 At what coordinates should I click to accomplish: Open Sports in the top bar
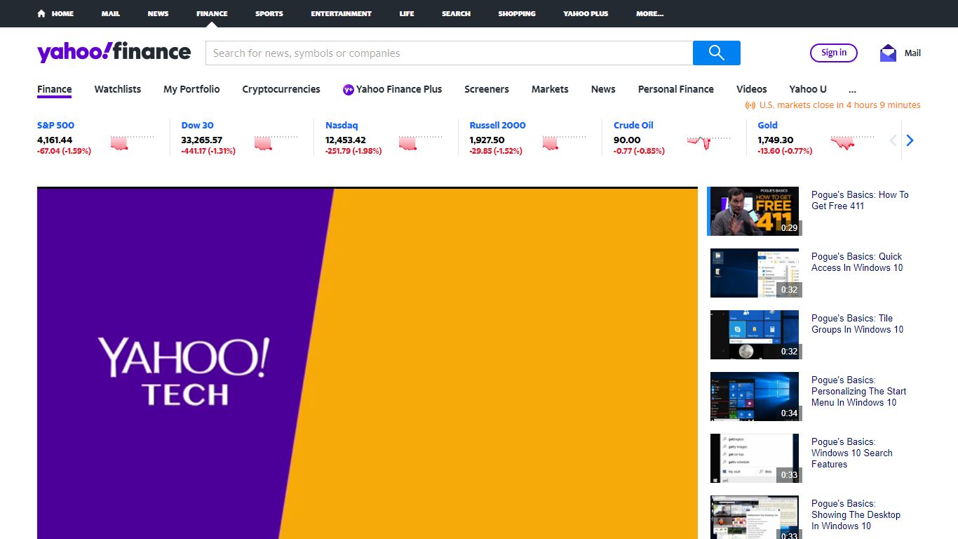pos(269,13)
